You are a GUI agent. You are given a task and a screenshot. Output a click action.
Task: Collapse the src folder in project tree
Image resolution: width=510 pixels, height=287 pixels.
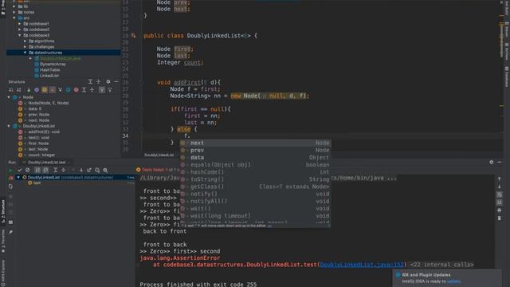(x=14, y=18)
